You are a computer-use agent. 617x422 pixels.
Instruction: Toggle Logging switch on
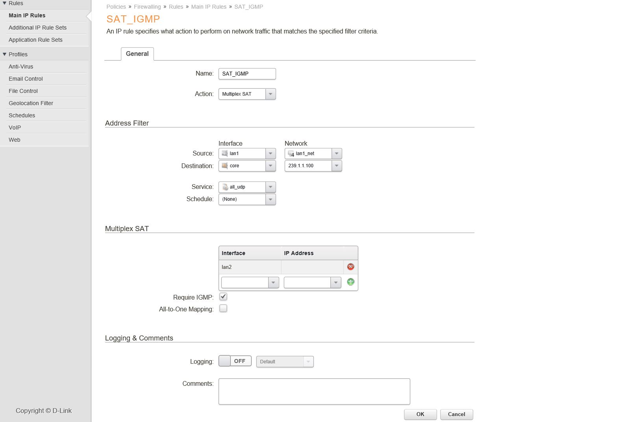point(235,361)
